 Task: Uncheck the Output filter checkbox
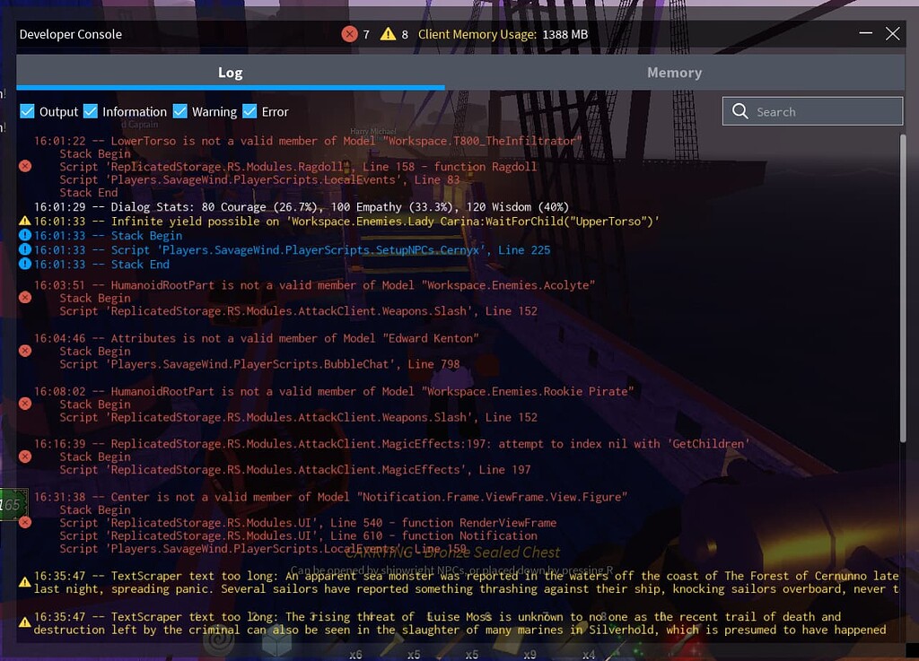tap(28, 111)
